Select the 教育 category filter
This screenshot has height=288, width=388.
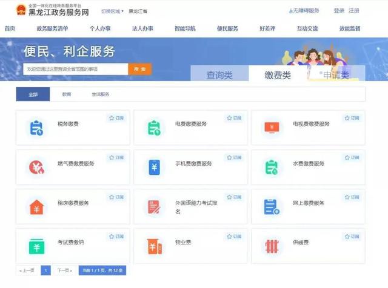coord(67,94)
